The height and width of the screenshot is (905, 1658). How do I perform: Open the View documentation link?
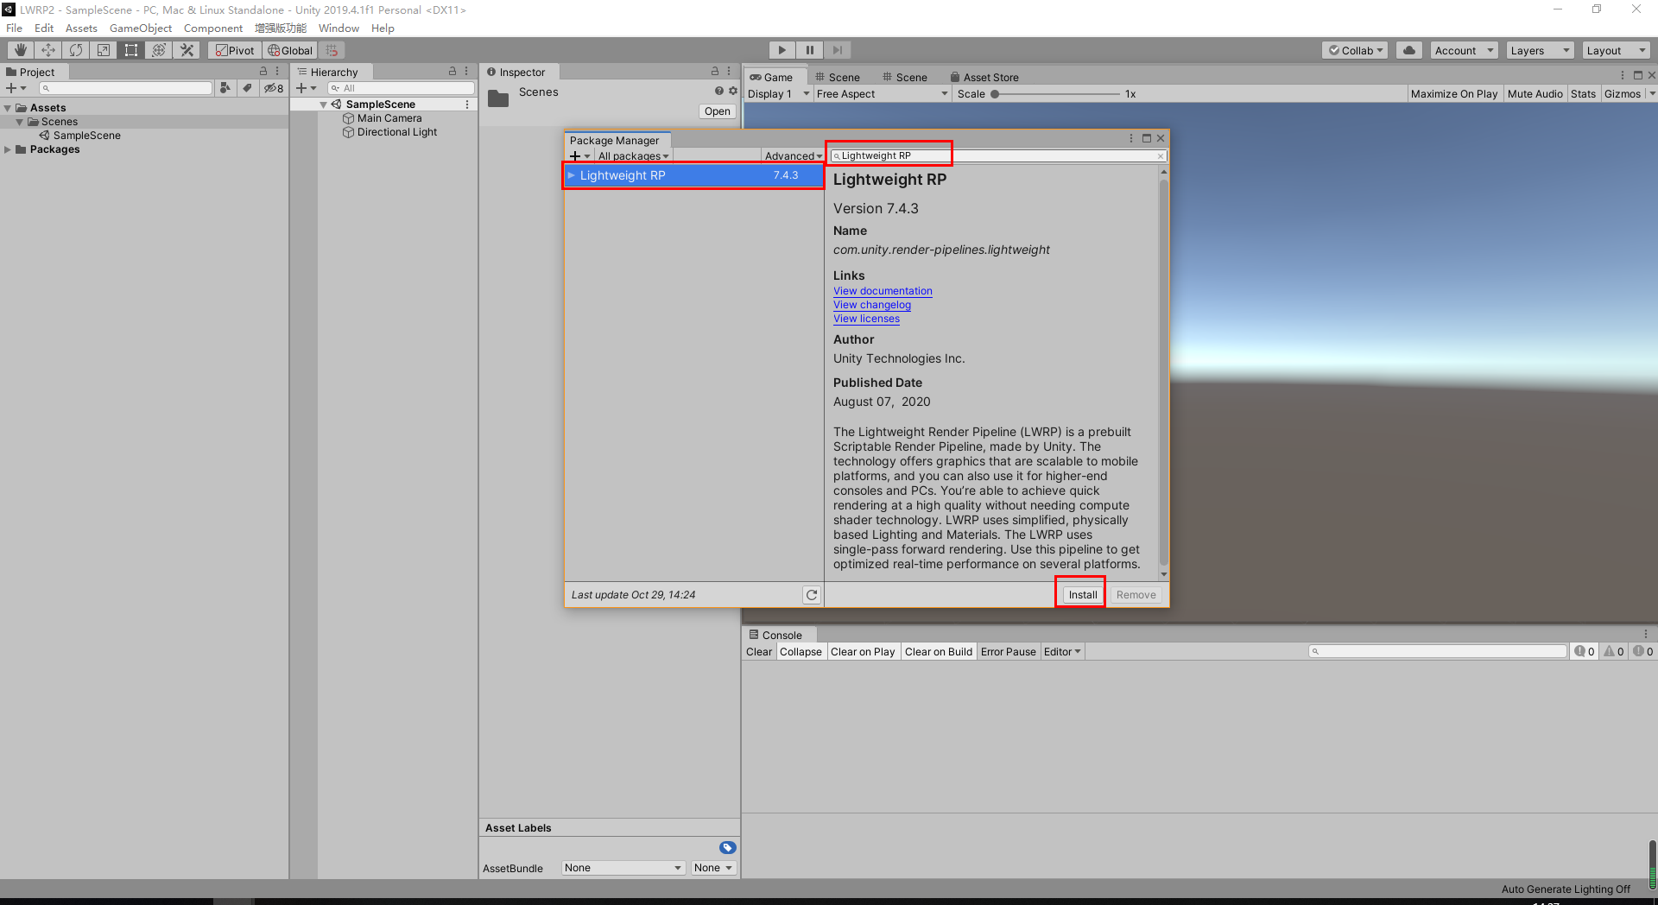[x=883, y=291]
